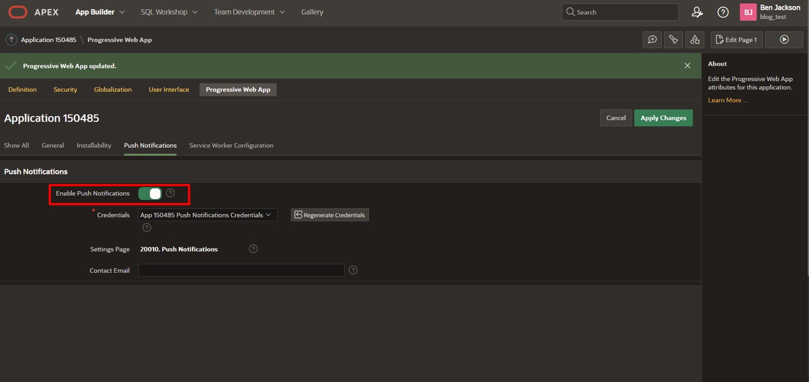Image resolution: width=809 pixels, height=382 pixels.
Task: Dismiss the success message with X
Action: point(687,66)
